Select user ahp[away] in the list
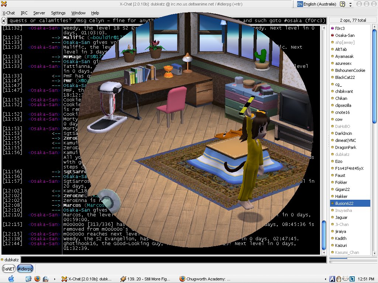 (x=350, y=42)
